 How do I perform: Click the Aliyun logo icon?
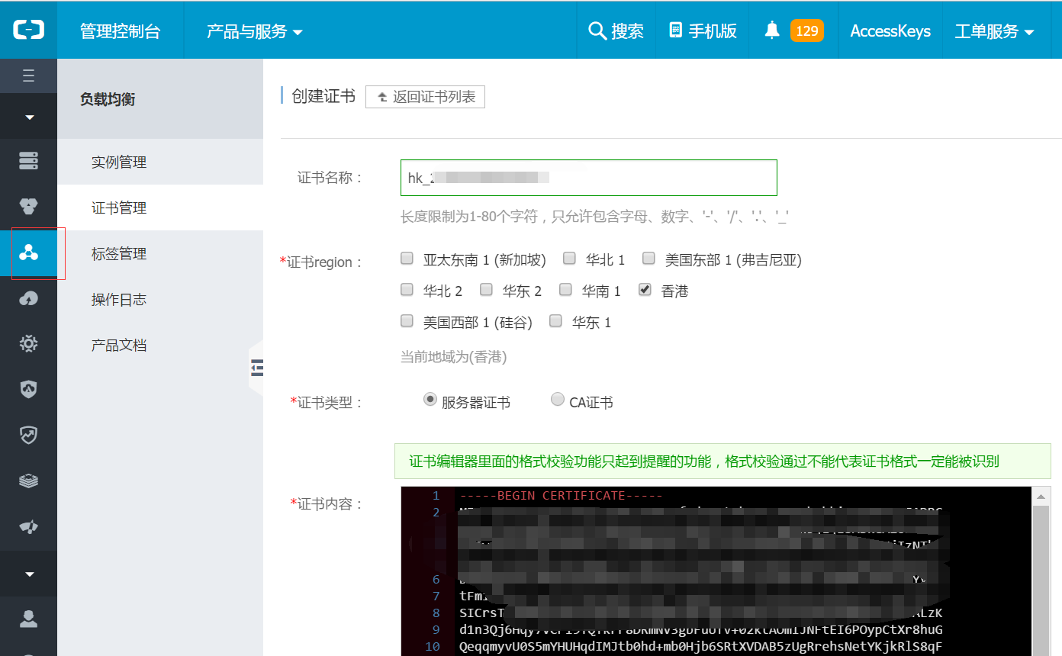(x=29, y=30)
